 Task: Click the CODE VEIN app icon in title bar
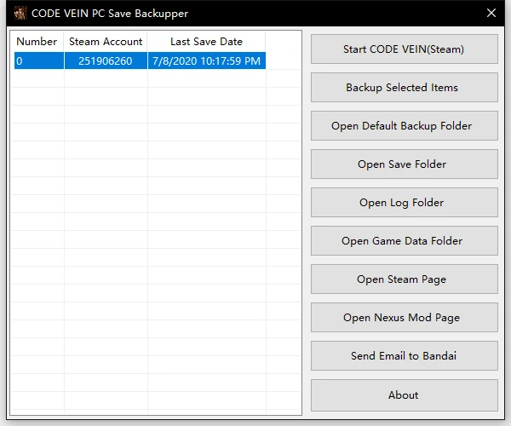[20, 14]
